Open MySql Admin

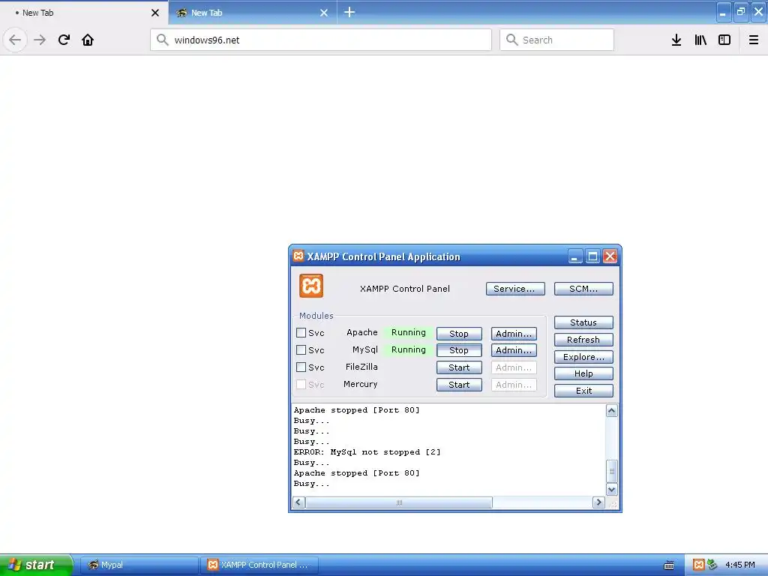(x=514, y=350)
